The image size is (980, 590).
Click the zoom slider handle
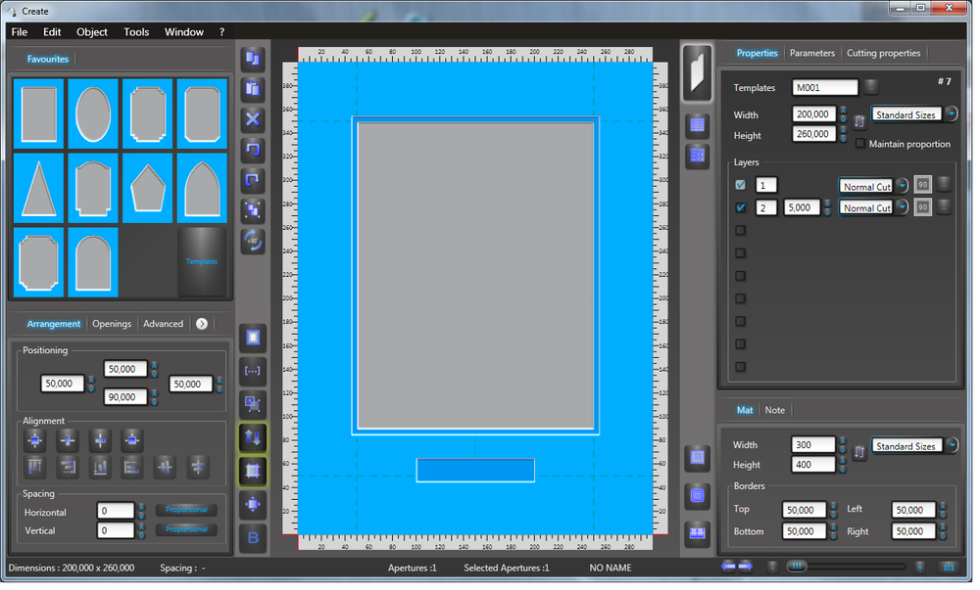pos(798,567)
